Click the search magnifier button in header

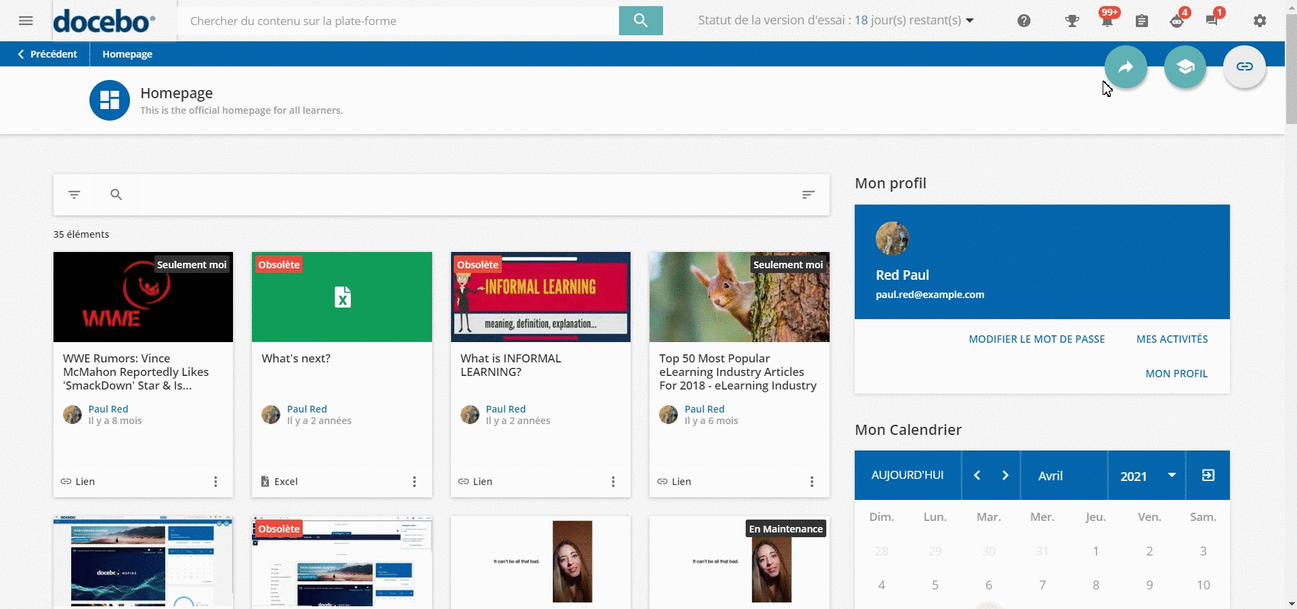(640, 20)
